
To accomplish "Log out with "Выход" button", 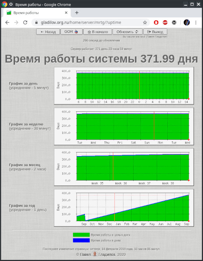I will click(x=155, y=32).
